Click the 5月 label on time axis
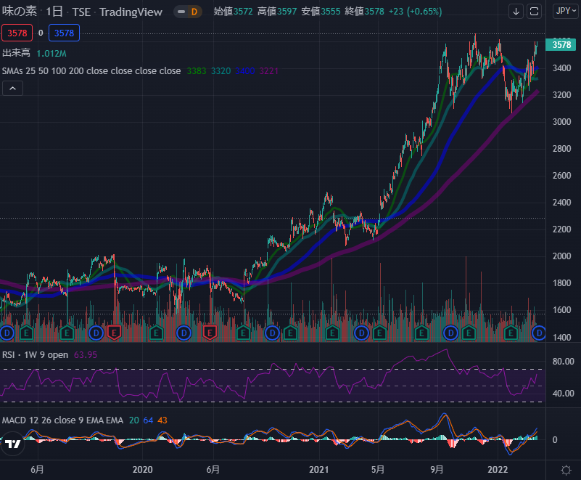 click(x=378, y=470)
